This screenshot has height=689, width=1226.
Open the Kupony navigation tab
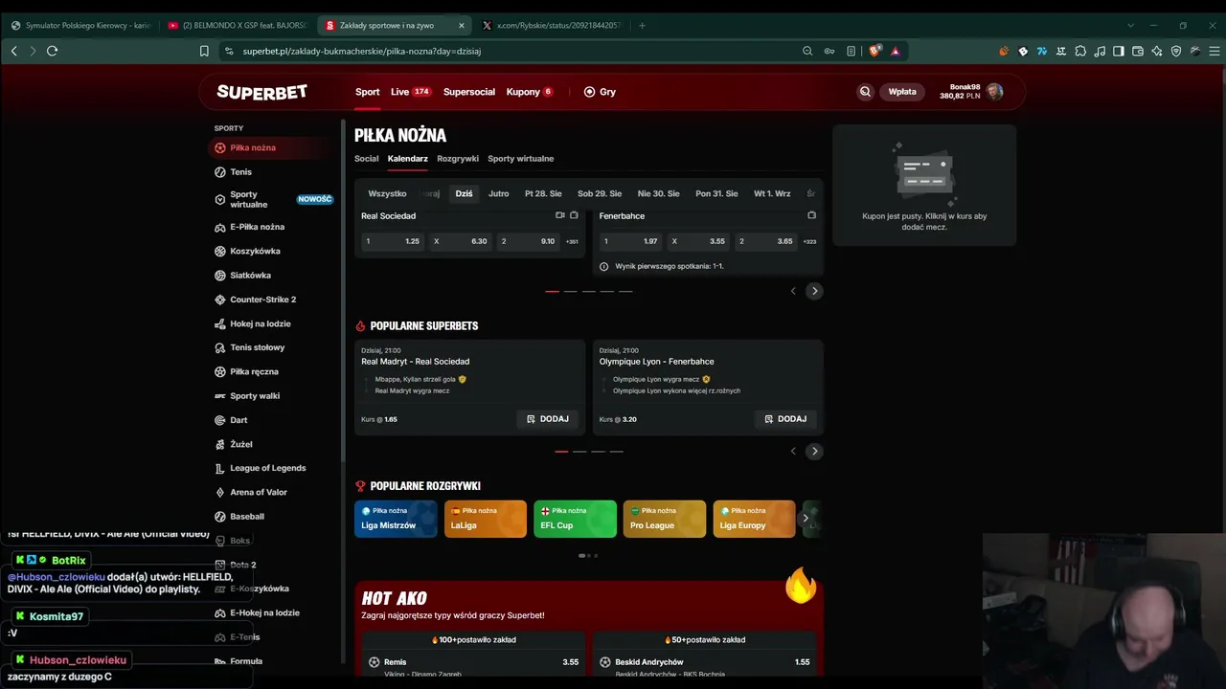(530, 92)
